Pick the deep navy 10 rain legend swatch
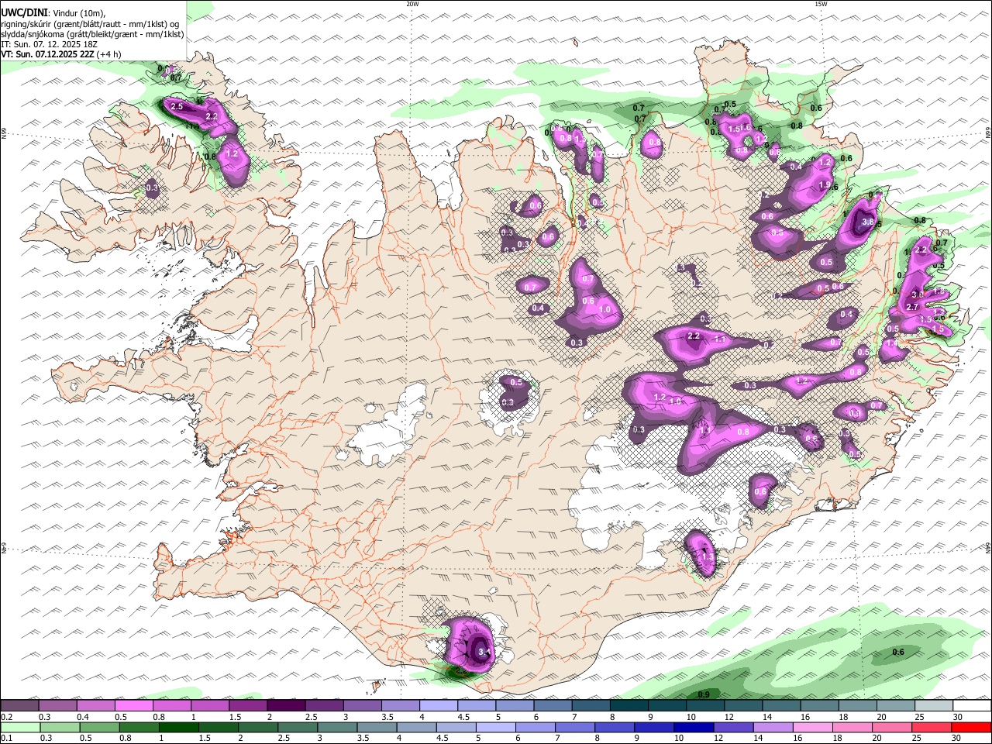 point(694,727)
